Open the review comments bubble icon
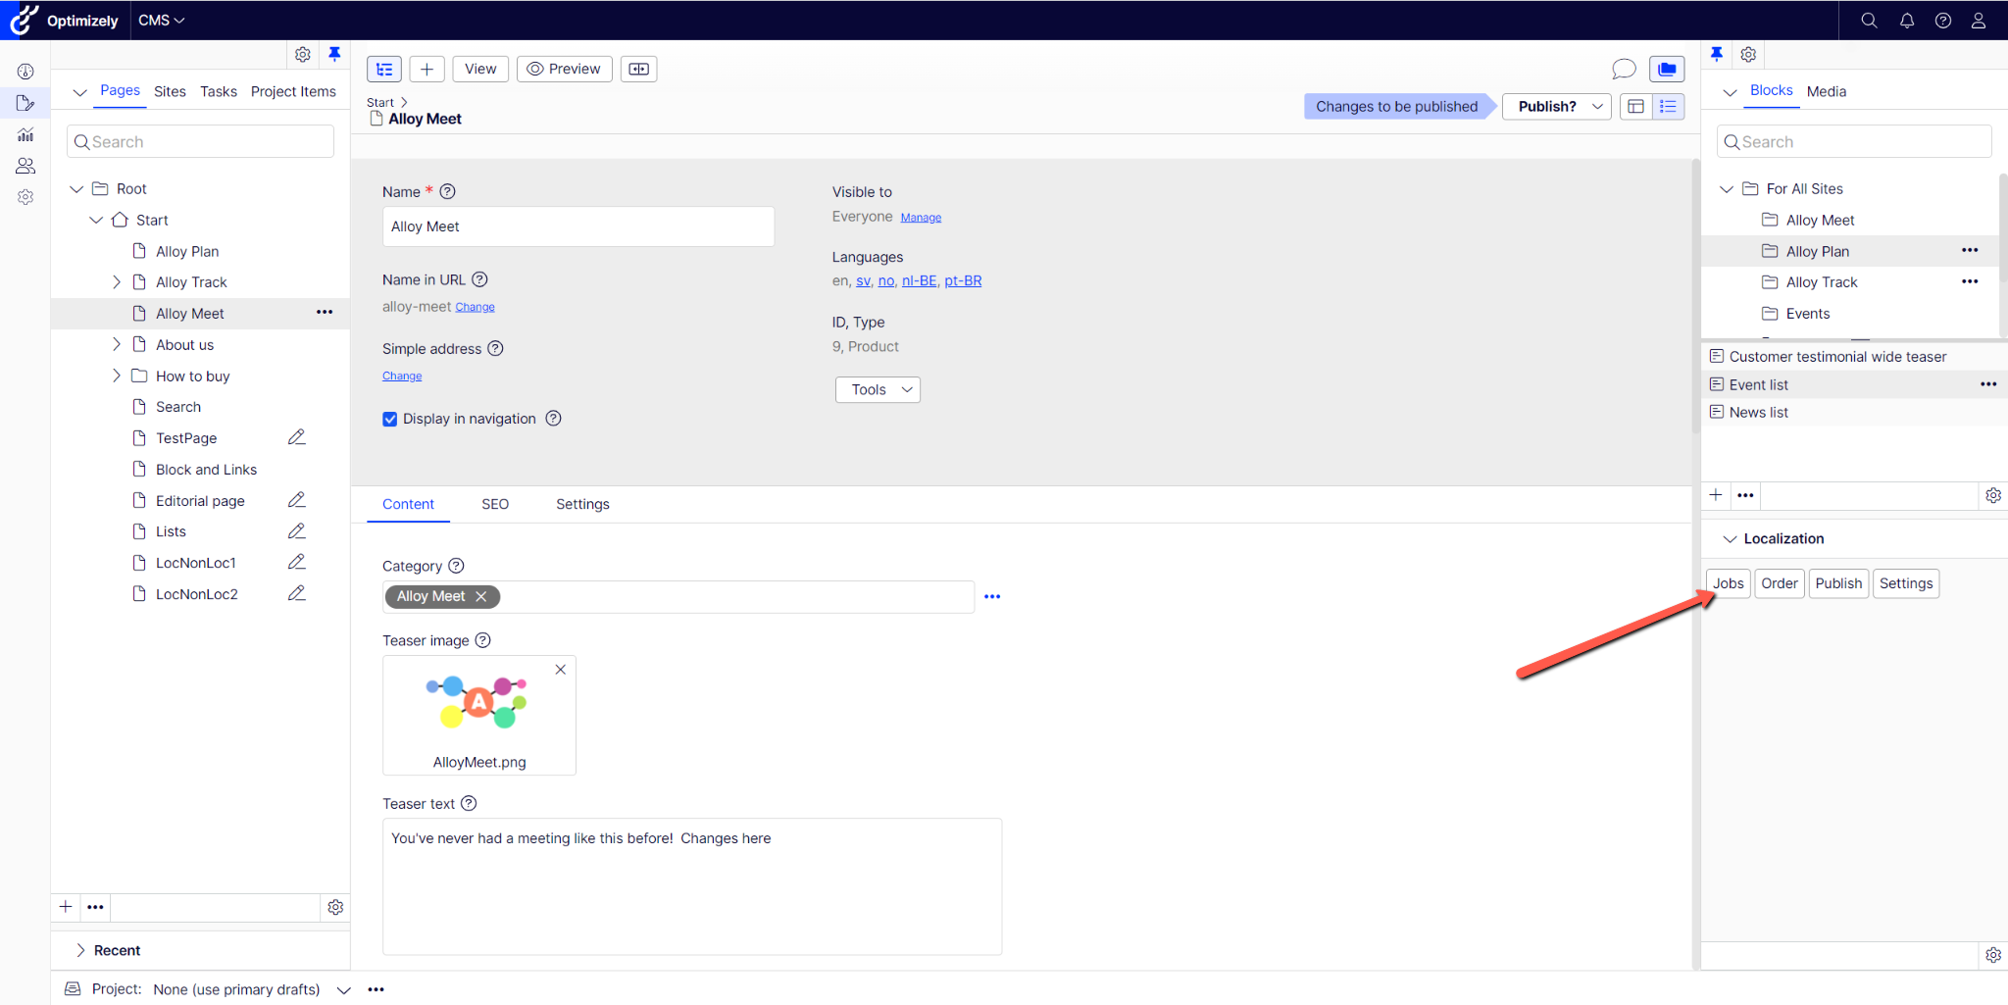 coord(1625,69)
